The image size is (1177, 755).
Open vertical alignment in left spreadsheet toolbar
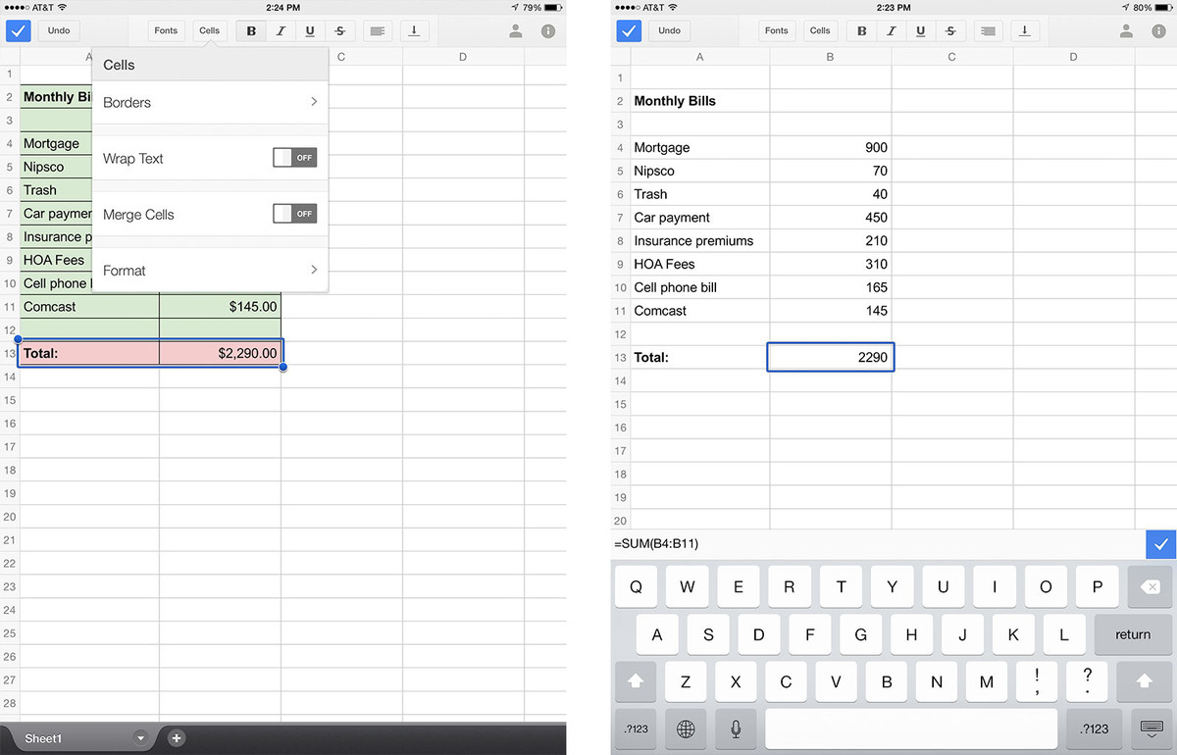coord(414,30)
